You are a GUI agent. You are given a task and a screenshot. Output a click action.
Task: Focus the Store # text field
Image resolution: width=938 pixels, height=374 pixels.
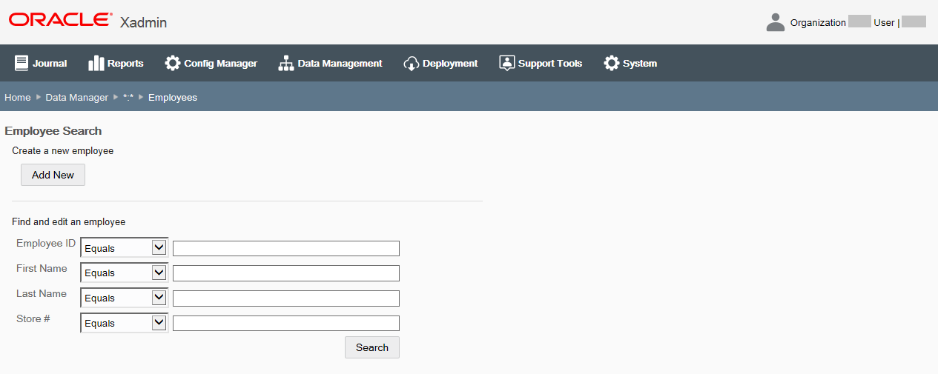(286, 324)
